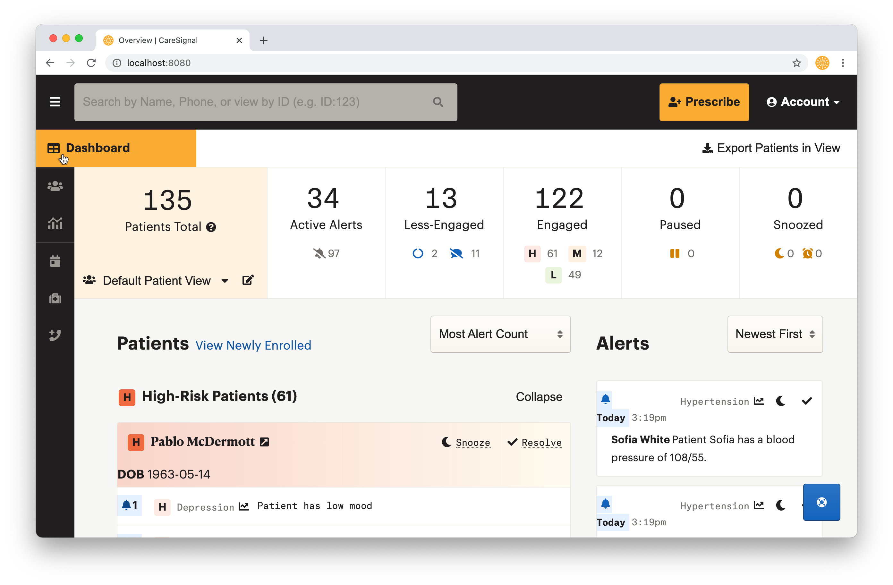This screenshot has width=893, height=585.
Task: Click the muted bell icon under Active Alerts
Action: click(x=319, y=254)
